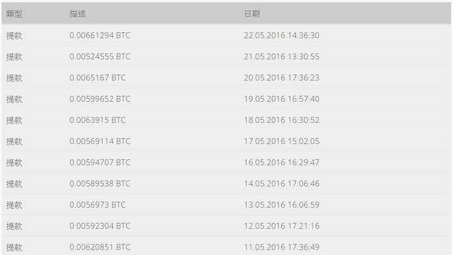Click the 0.00569114 BTC amount

[100, 141]
